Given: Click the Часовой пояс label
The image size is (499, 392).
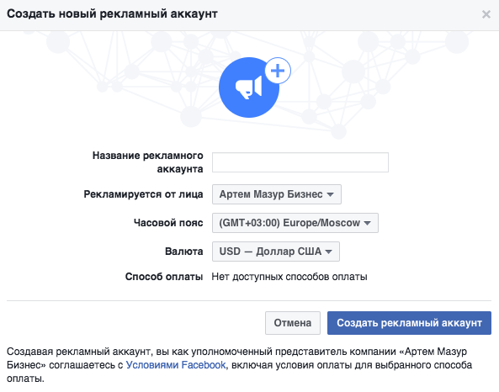Looking at the screenshot, I should tap(168, 223).
